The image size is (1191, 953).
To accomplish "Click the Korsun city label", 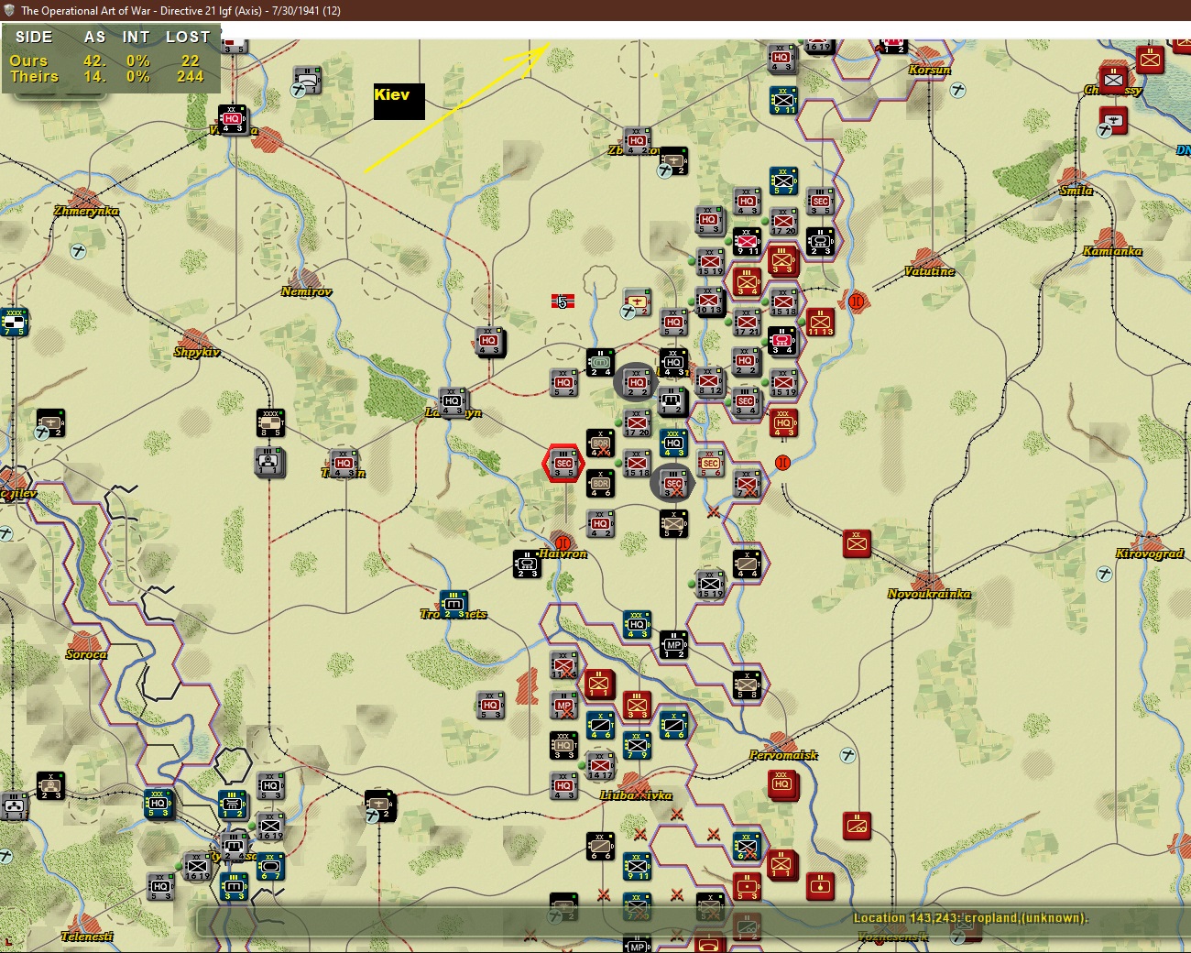I will 930,70.
